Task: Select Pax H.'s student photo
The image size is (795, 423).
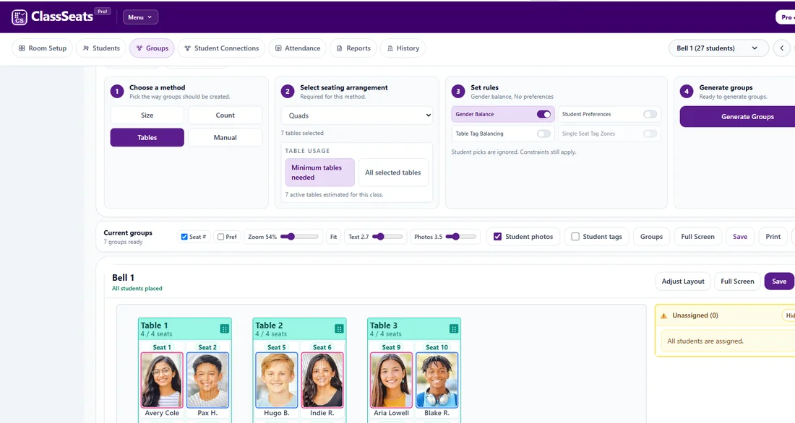Action: [207, 380]
